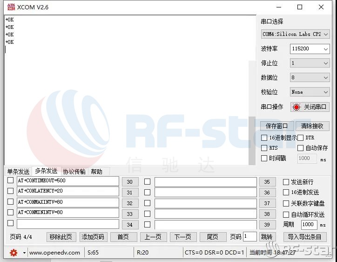The width and height of the screenshot is (337, 262).
Task: Enable 发送新行 checkbox
Action: pyautogui.click(x=286, y=182)
